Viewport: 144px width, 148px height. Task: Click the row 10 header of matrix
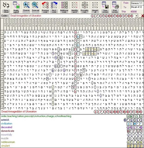click(x=2, y=70)
